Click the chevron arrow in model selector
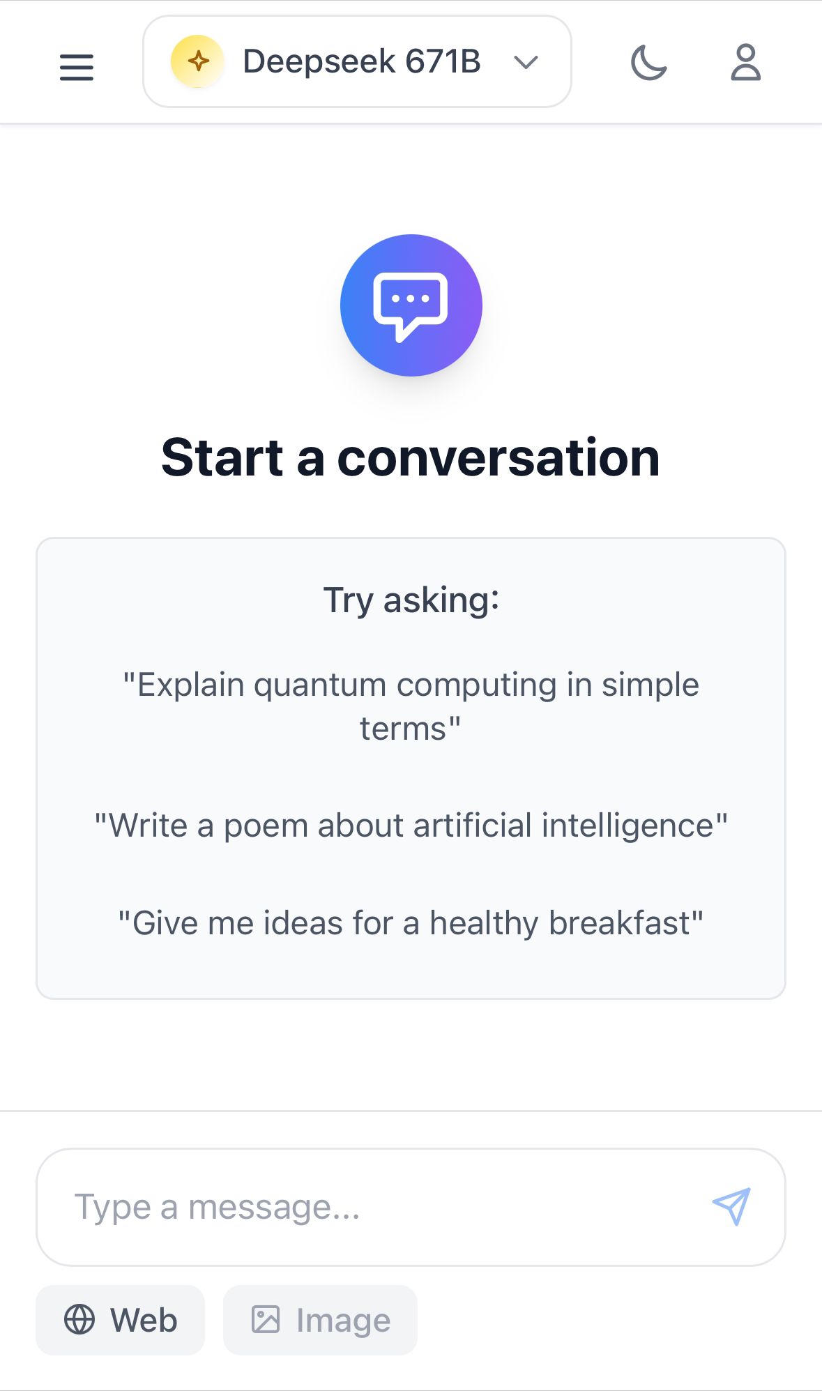 [x=526, y=63]
